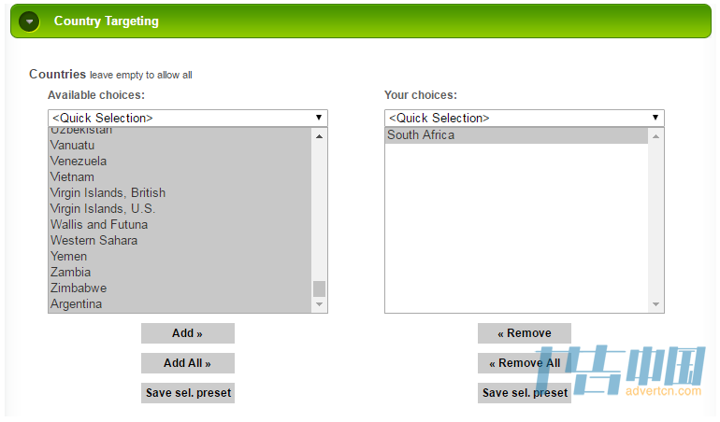Select Argentina at bottom of list

point(180,303)
